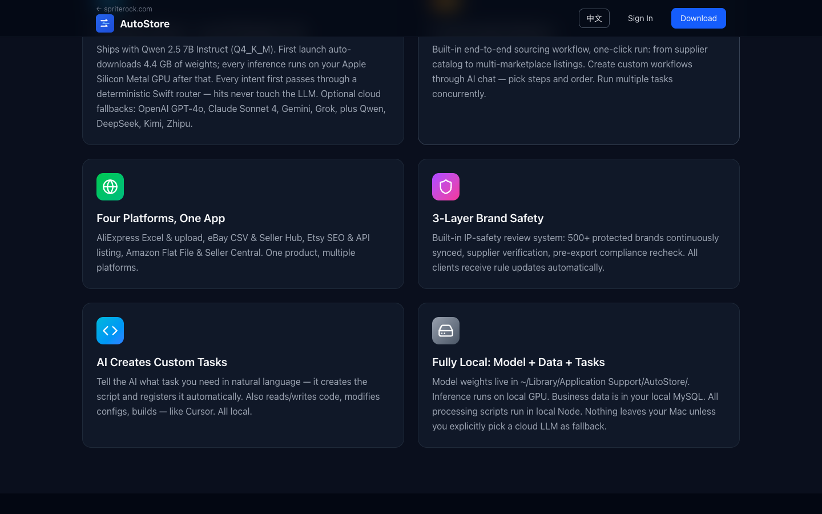Viewport: 822px width, 514px height.
Task: Select the 3-Layer Brand Safety heading
Action: (488, 218)
